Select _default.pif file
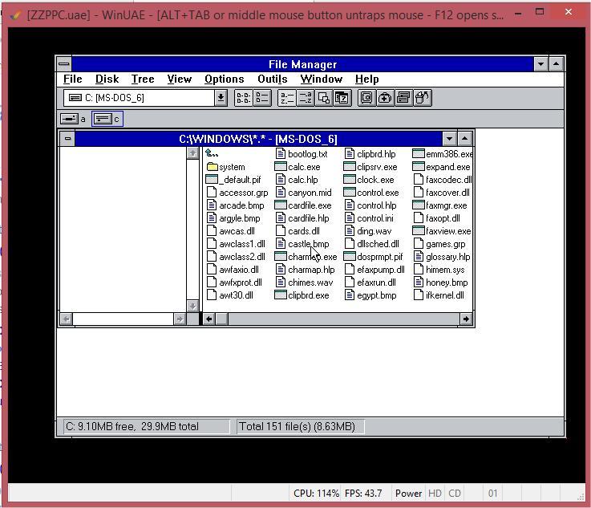 point(233,180)
